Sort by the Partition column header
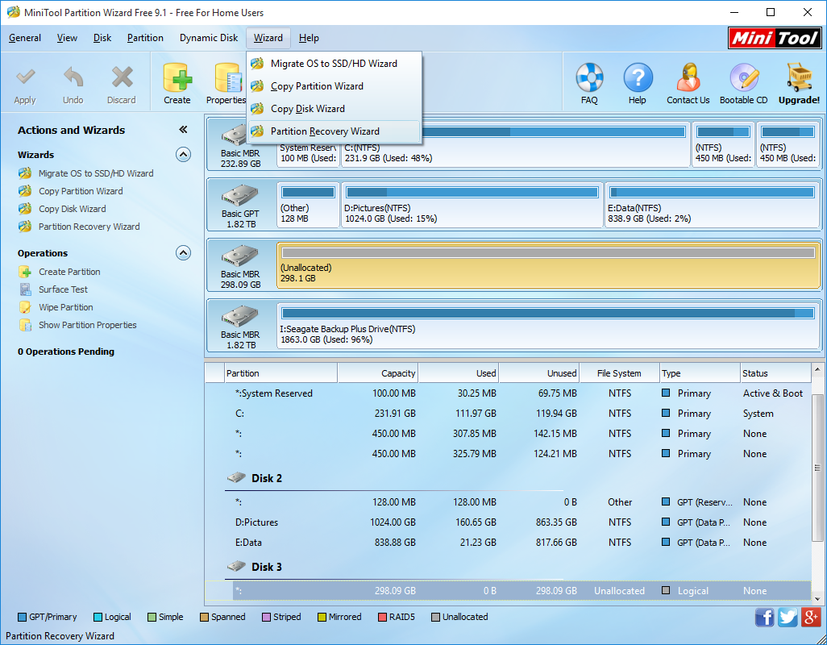 pyautogui.click(x=281, y=372)
